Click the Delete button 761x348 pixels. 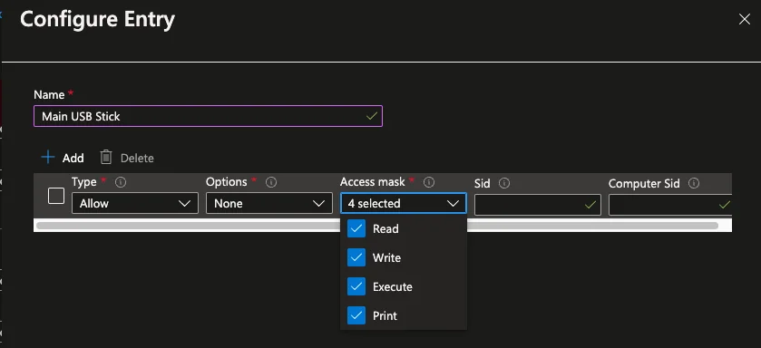(x=127, y=158)
